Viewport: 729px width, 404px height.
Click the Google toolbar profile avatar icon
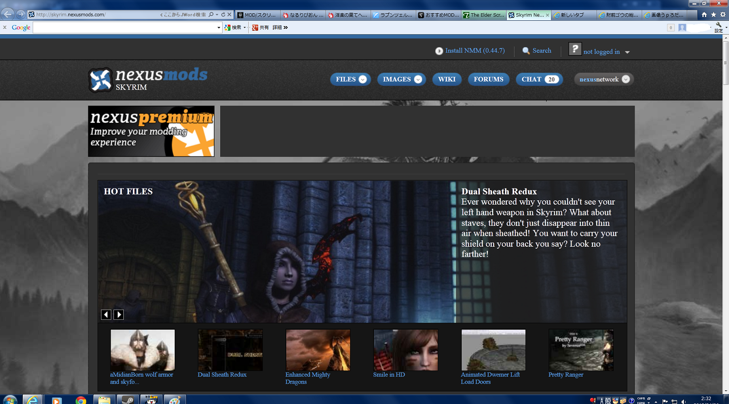coord(682,27)
